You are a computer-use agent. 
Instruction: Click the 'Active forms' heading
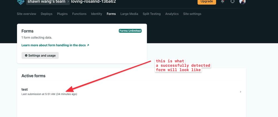click(x=33, y=76)
